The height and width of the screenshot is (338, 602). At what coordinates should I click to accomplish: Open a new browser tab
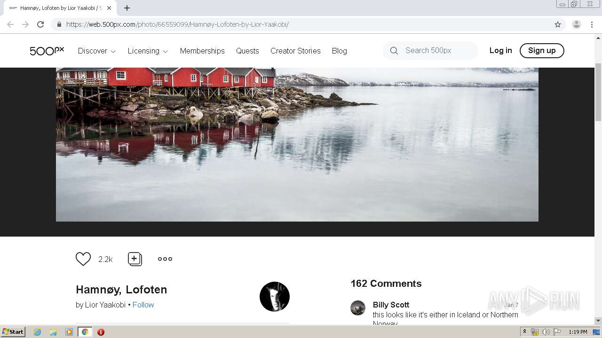[127, 8]
